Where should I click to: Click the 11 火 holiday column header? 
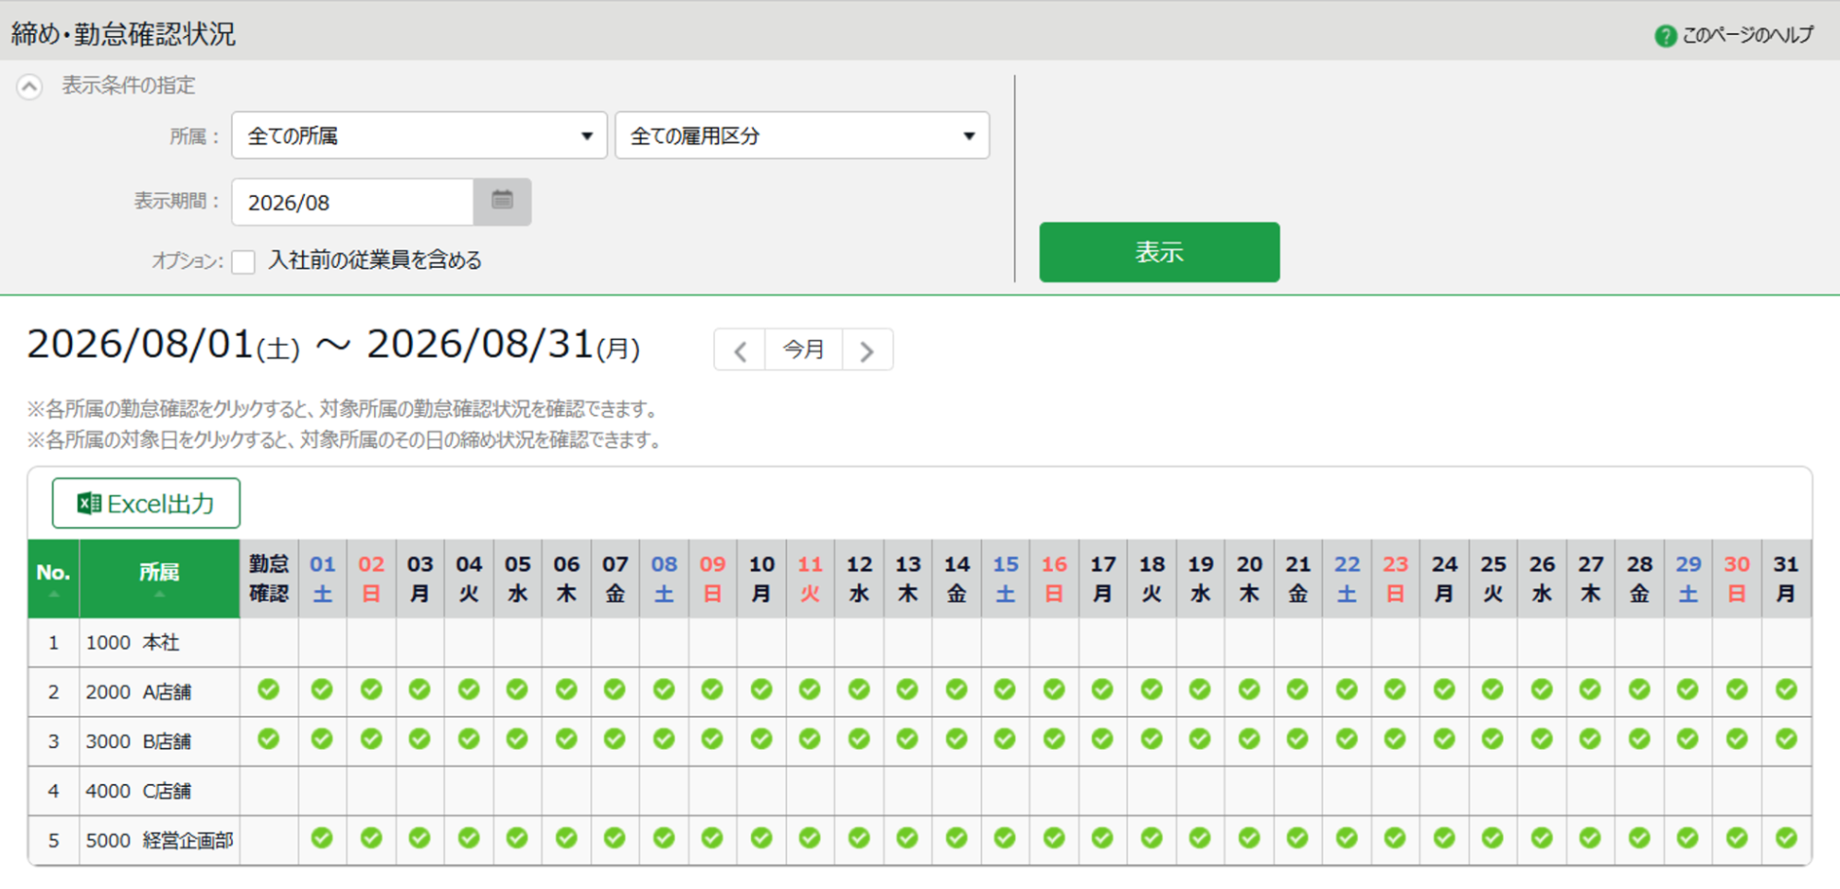[x=810, y=579]
